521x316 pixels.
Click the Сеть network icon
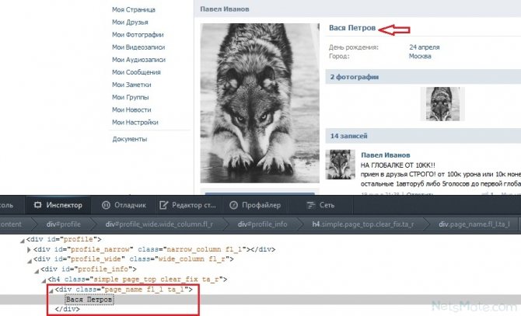310,205
